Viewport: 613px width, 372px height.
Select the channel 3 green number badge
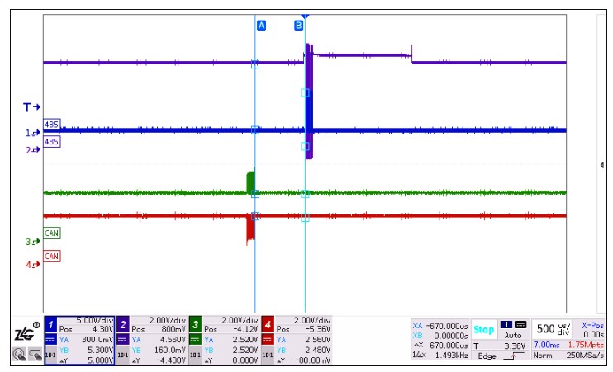coord(196,324)
